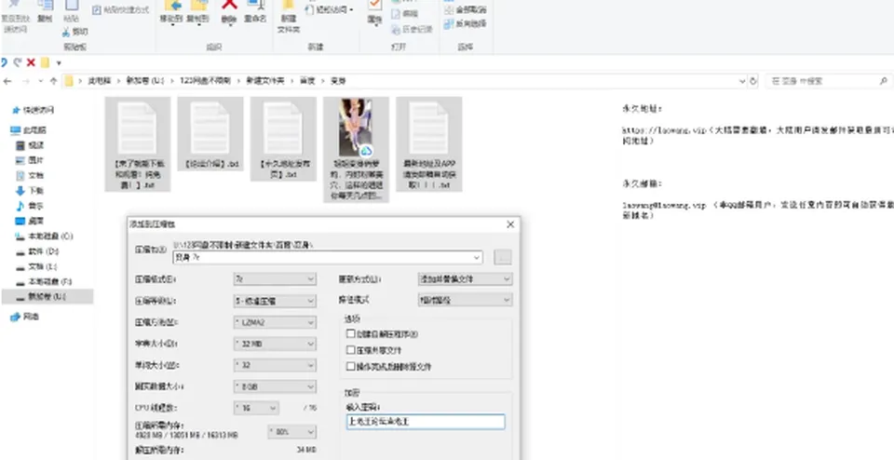Click the red X delete icon in ribbon
Image resolution: width=894 pixels, height=460 pixels.
229,6
